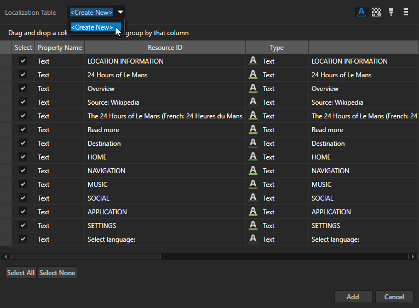Click the right scroll arrow of horizontal scrollbar
This screenshot has width=419, height=308.
[x=414, y=256]
